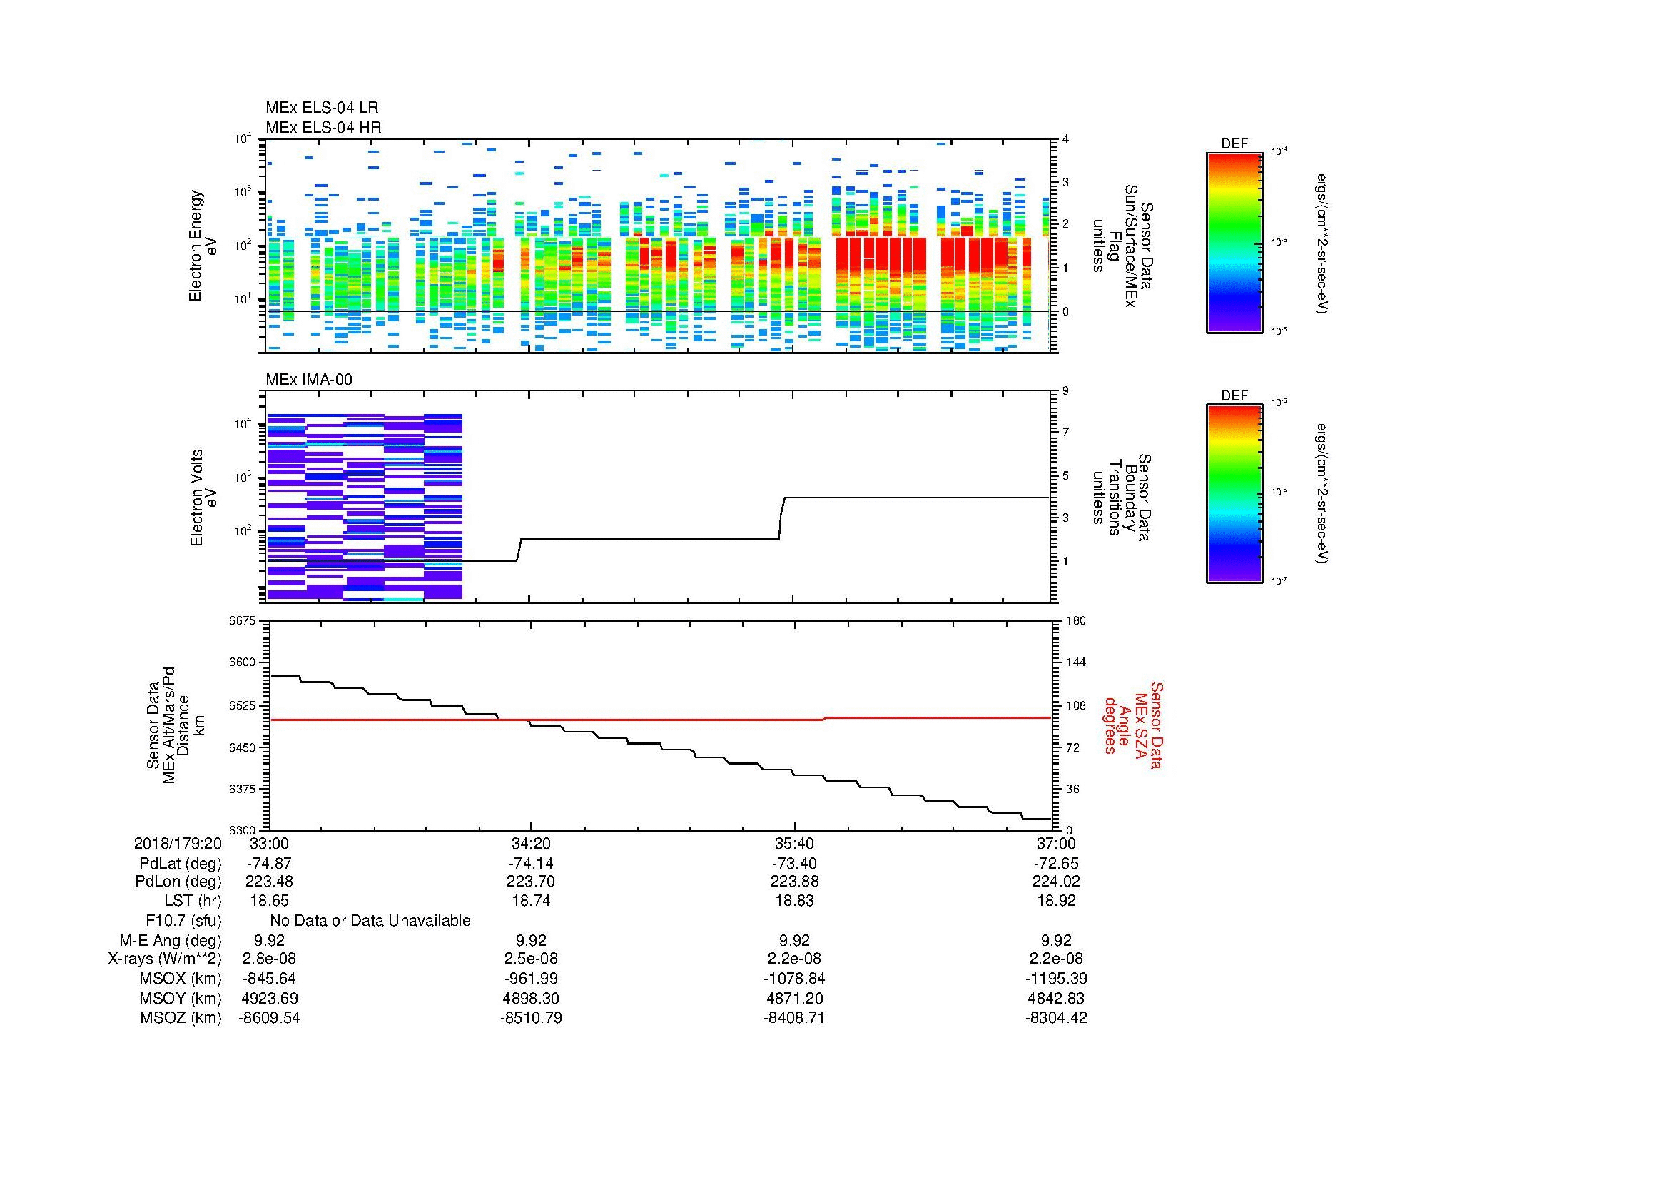Click the top DEF color bar
Viewport: 1669px width, 1180px height.
click(x=1234, y=241)
